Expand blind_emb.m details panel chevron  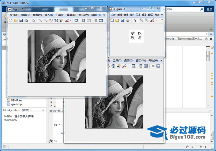pyautogui.click(x=43, y=110)
